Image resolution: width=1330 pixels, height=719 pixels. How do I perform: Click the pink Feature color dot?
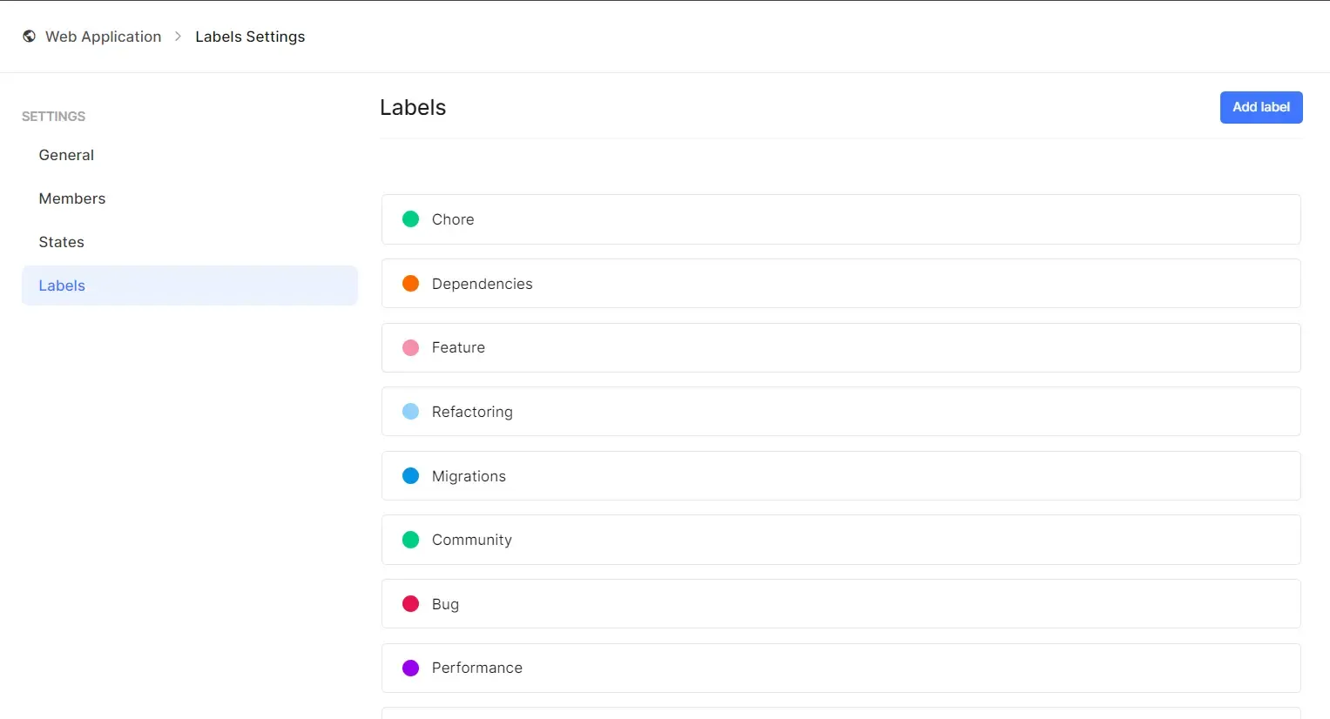click(410, 348)
